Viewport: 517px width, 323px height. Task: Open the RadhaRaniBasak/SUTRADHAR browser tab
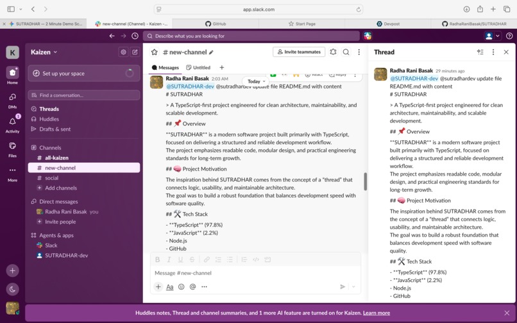click(x=474, y=24)
